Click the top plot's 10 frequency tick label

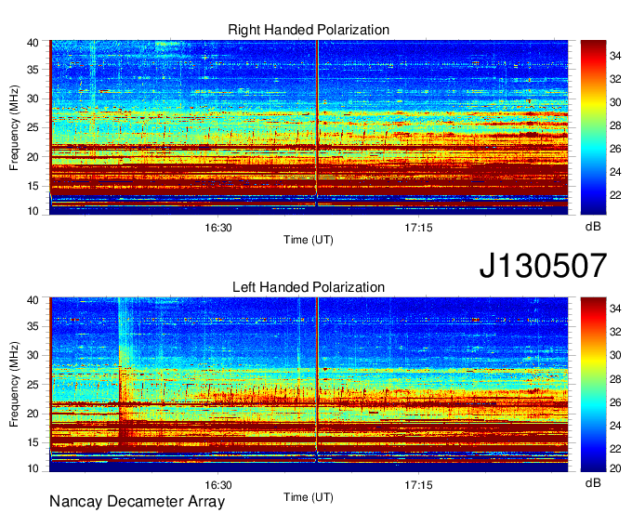[33, 211]
